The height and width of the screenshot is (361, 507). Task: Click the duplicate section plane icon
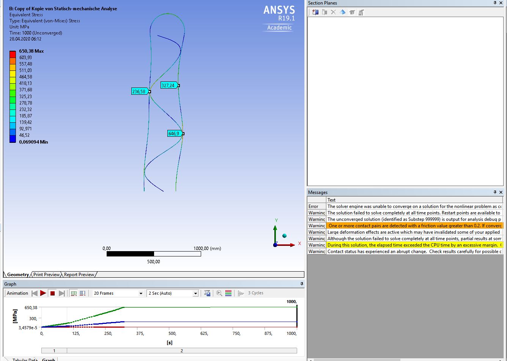click(324, 12)
